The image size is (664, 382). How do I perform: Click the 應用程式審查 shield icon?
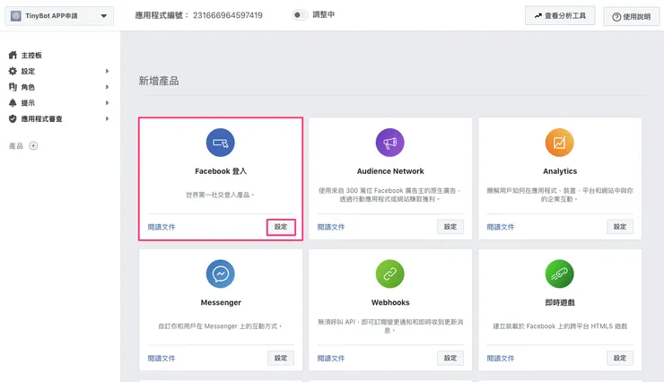(13, 119)
